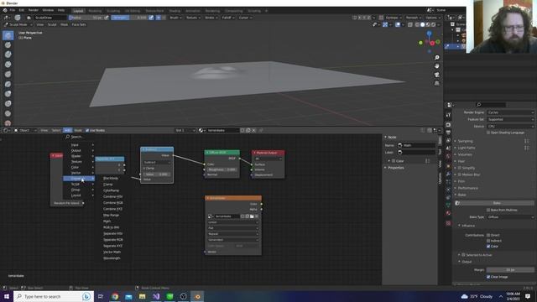Click new material copy icon in node header
The width and height of the screenshot is (537, 302).
point(248,130)
